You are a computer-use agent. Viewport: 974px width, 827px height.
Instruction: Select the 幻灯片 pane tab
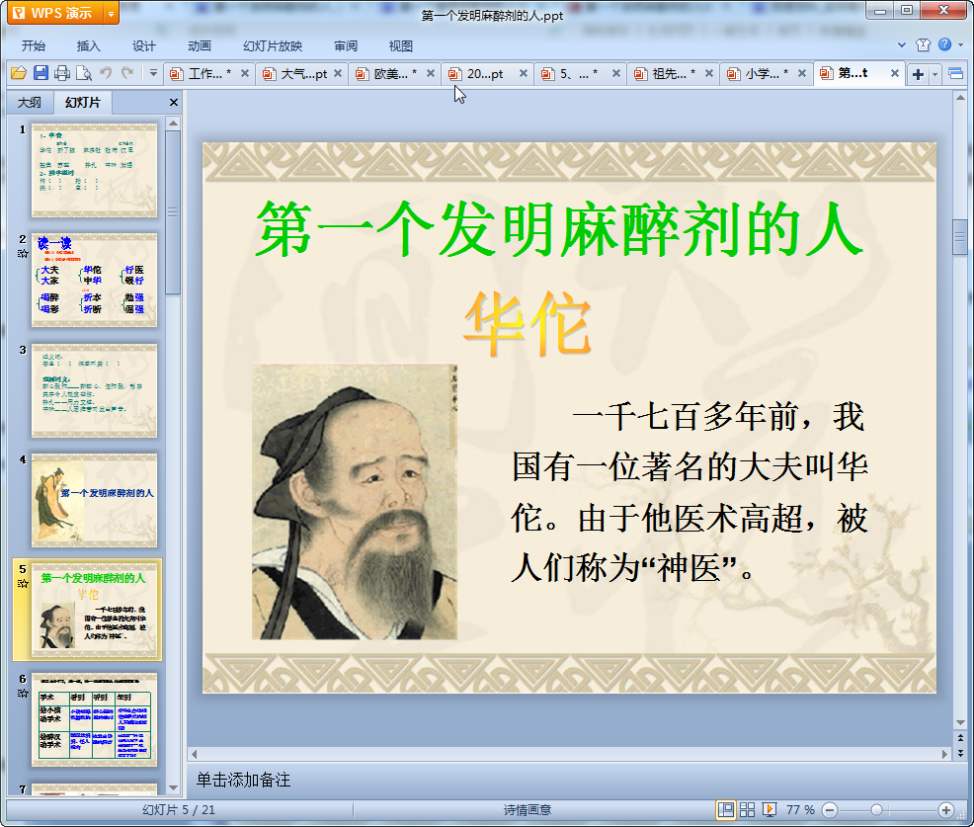[83, 103]
